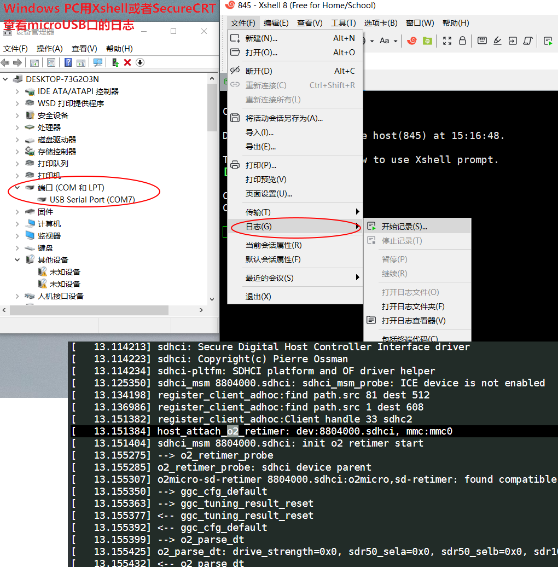
Task: Click the Scan for hardware changes icon
Action: click(98, 62)
